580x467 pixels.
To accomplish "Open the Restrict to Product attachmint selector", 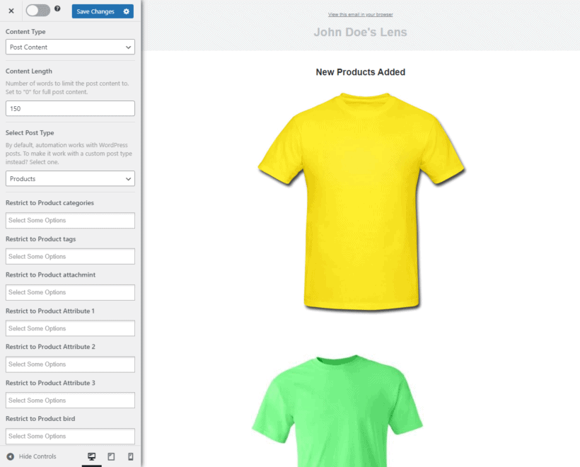I will click(69, 292).
